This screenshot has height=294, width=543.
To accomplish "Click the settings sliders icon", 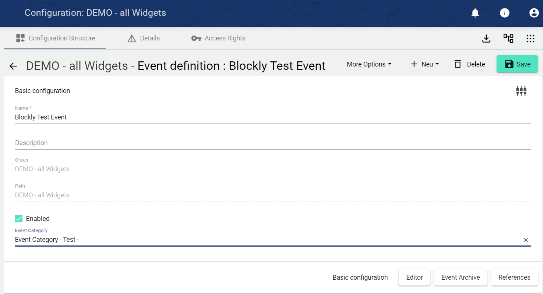I will coord(521,91).
